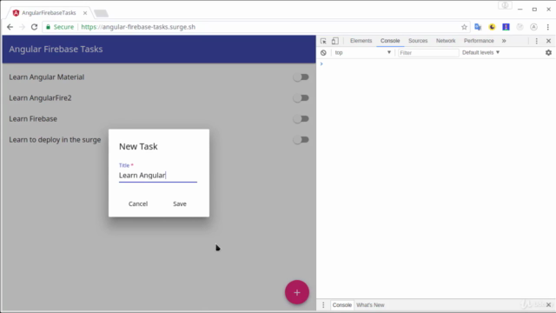Open console settings gear icon
This screenshot has height=313, width=556.
click(548, 52)
